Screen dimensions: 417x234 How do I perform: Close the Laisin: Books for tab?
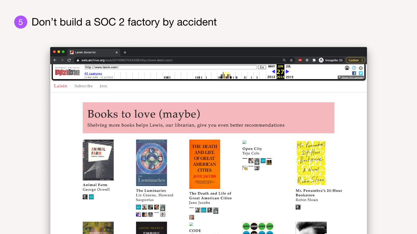[116, 52]
